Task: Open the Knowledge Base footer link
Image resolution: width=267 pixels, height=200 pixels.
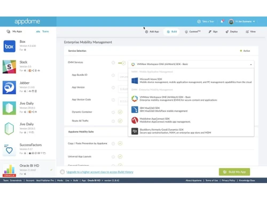Action: (247, 180)
